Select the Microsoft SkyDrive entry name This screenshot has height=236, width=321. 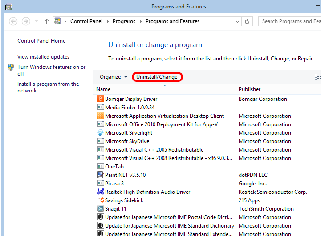click(x=127, y=141)
